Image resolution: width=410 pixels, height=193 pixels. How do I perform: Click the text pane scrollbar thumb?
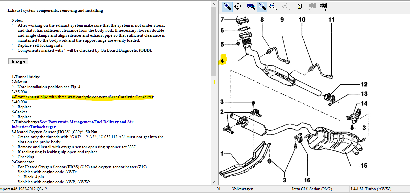click(x=214, y=40)
